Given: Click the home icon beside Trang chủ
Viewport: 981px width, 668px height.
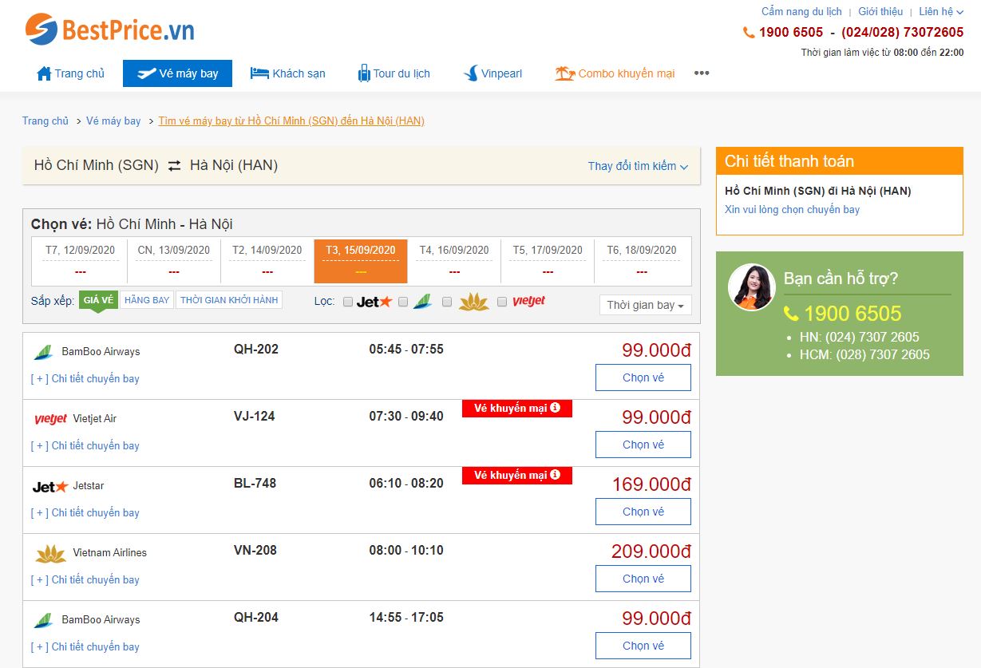Looking at the screenshot, I should (x=44, y=73).
